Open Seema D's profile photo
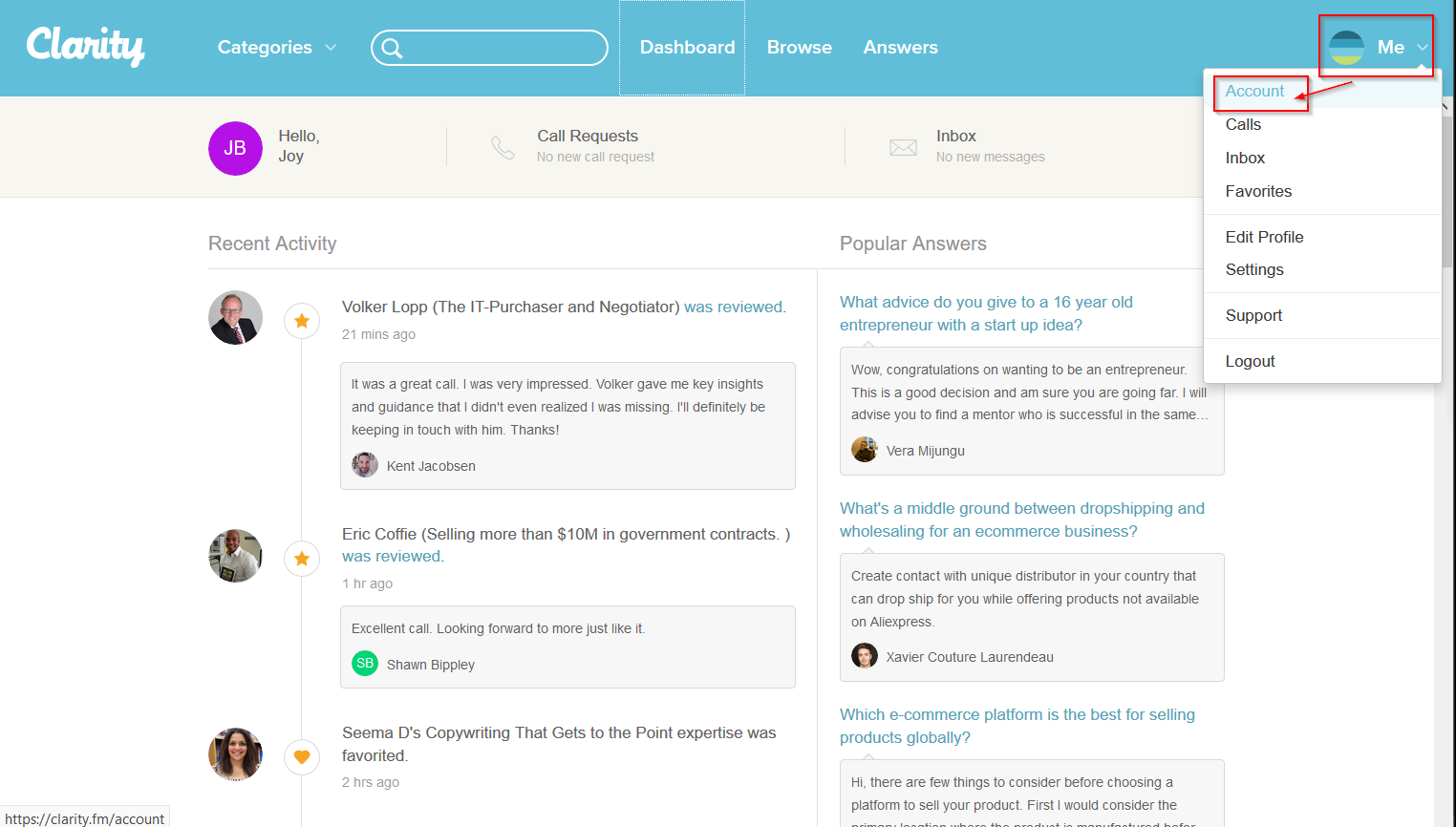This screenshot has height=827, width=1456. (x=235, y=754)
